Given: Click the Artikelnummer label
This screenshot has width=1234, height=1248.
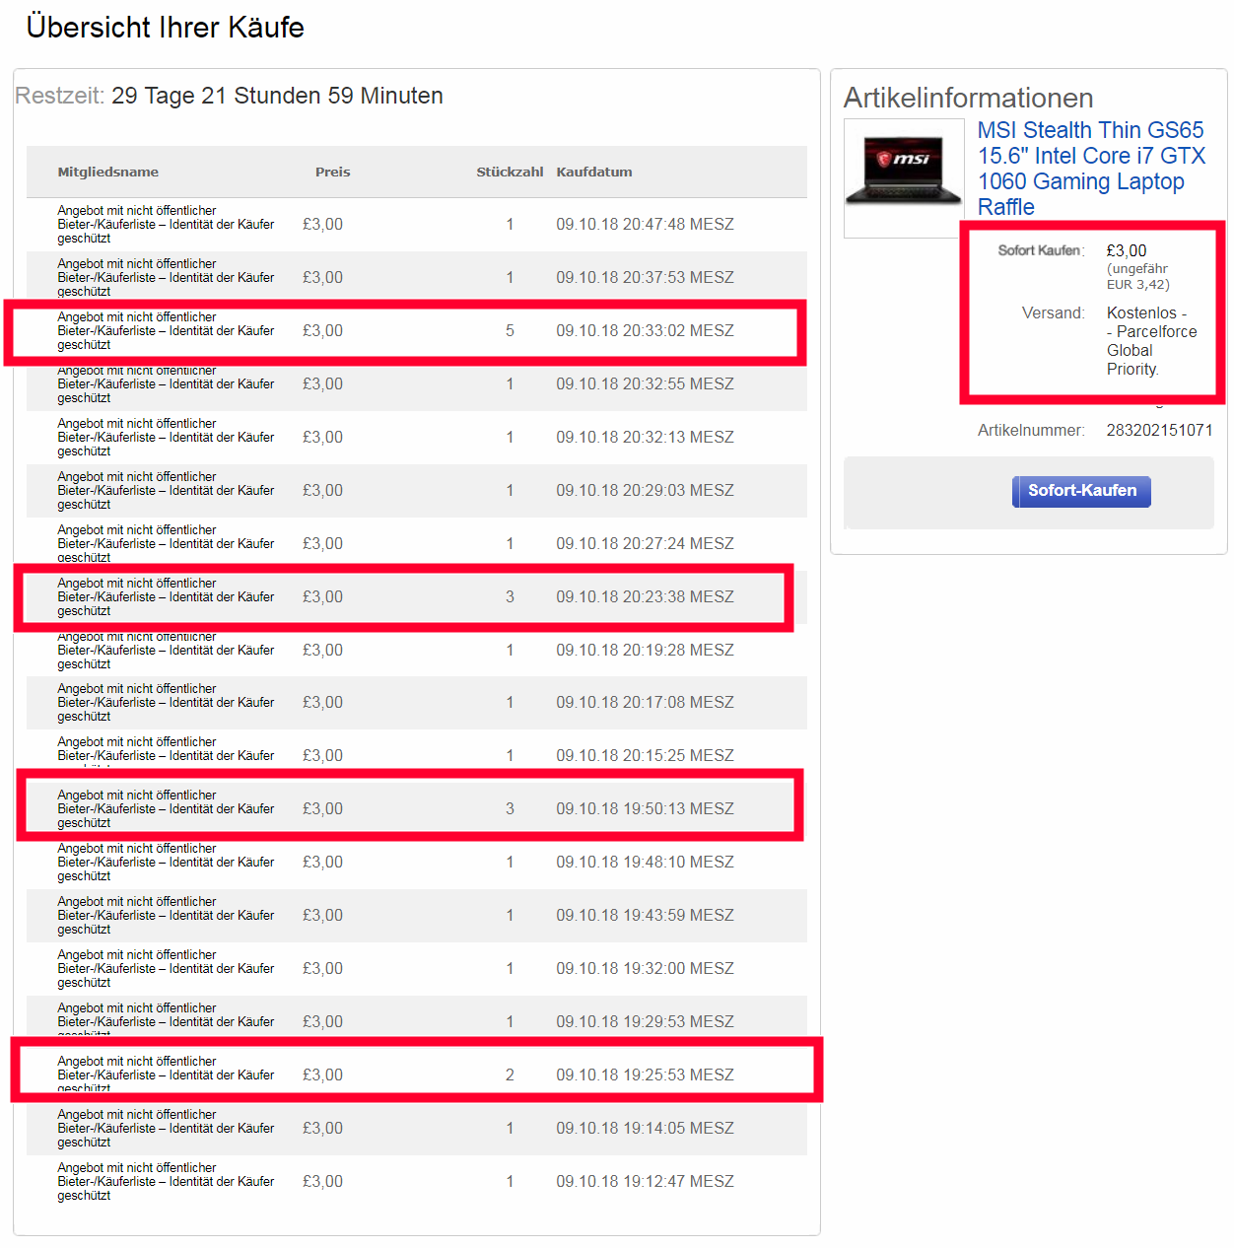Looking at the screenshot, I should (x=1031, y=430).
